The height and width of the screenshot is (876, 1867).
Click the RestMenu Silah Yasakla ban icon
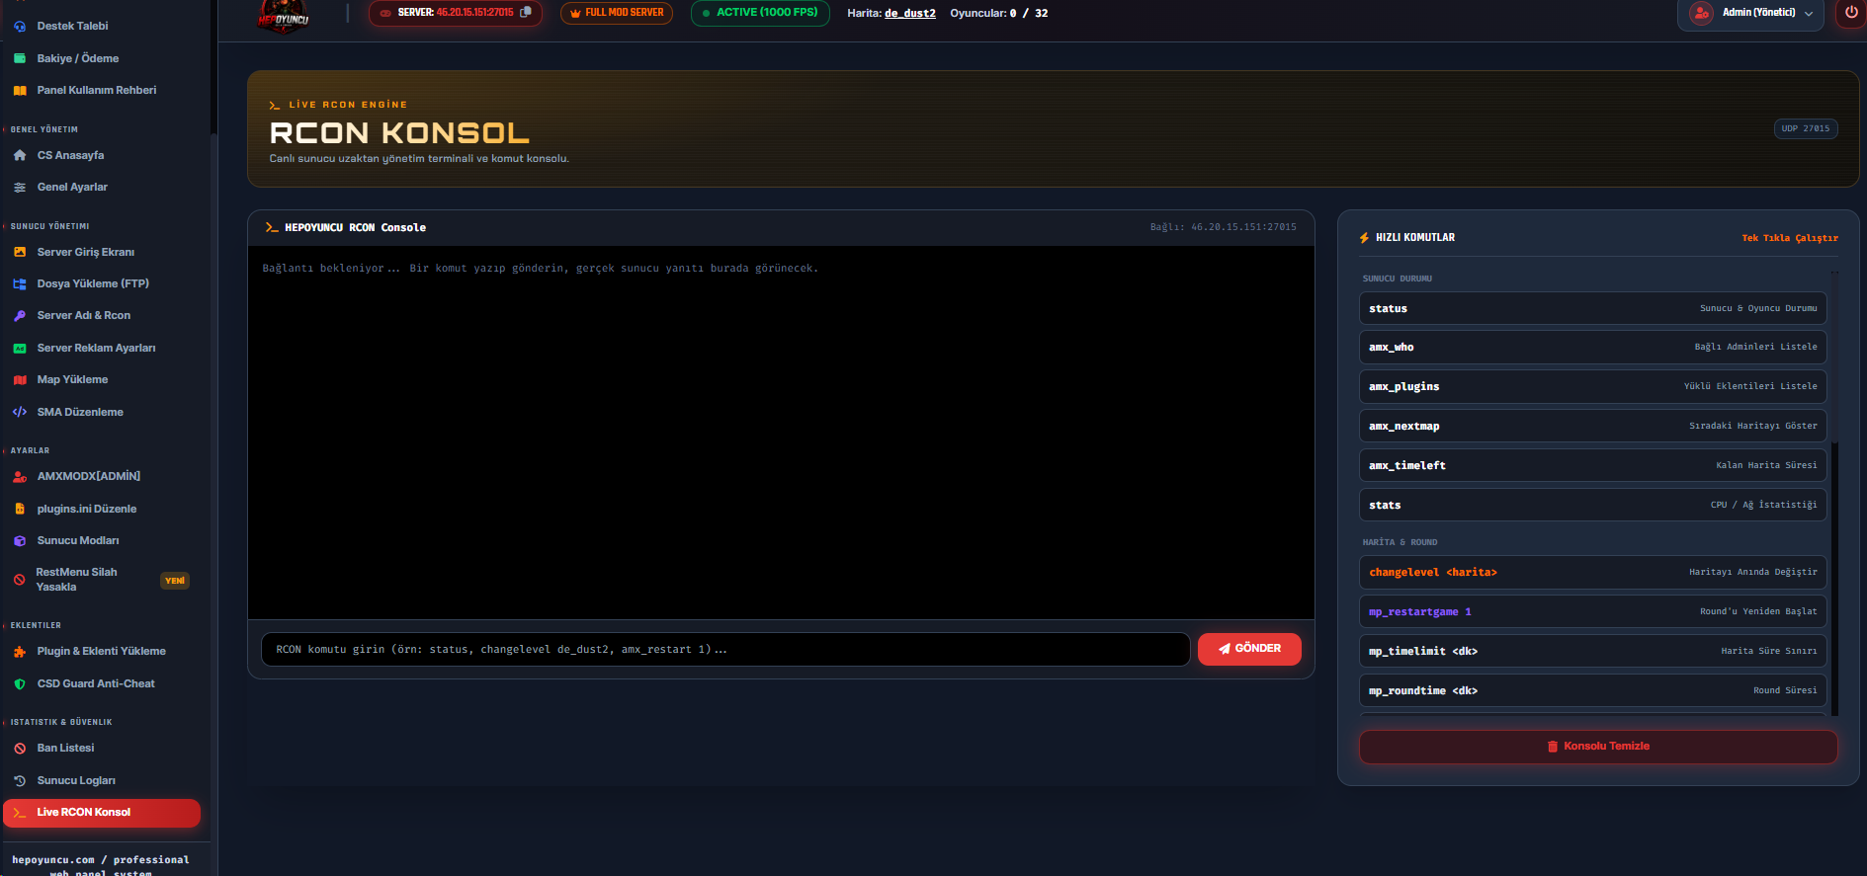pyautogui.click(x=20, y=580)
